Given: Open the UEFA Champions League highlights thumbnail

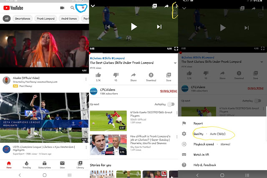Looking at the screenshot, I should pos(45,118).
